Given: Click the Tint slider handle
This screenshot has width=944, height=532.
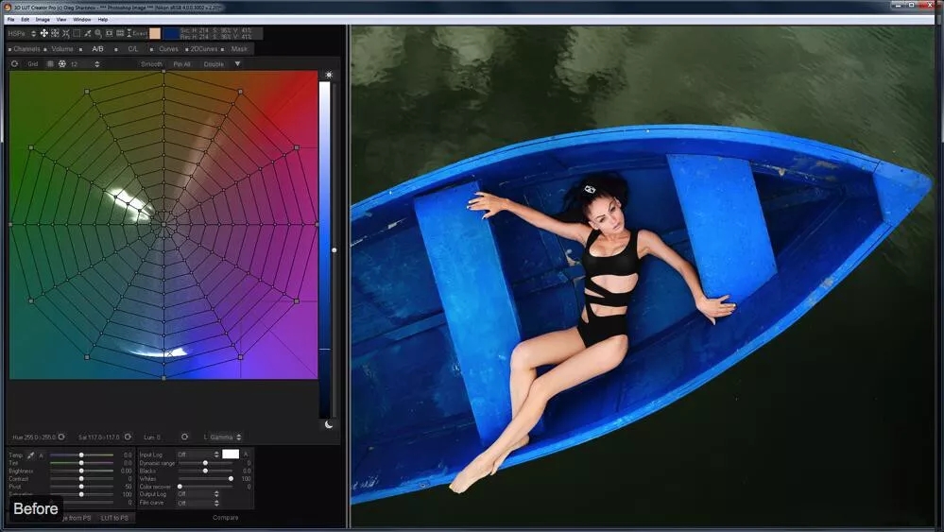Looking at the screenshot, I should (x=81, y=463).
